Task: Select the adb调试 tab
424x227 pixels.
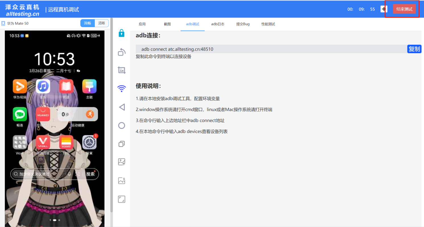Action: click(193, 24)
